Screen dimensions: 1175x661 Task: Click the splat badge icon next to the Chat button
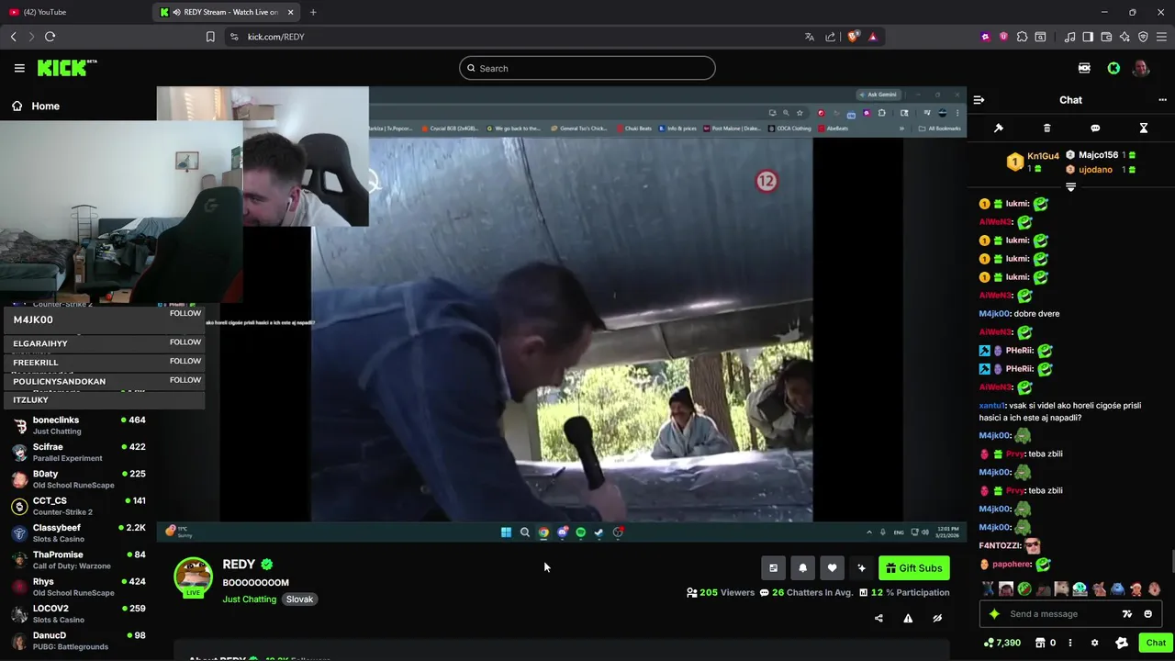(1122, 643)
